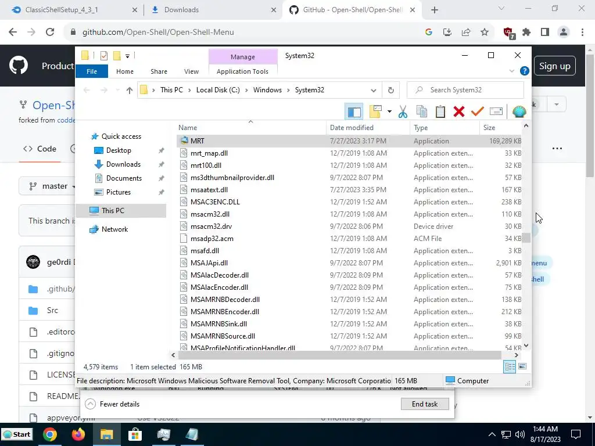Open the Application Tools tab

(242, 71)
